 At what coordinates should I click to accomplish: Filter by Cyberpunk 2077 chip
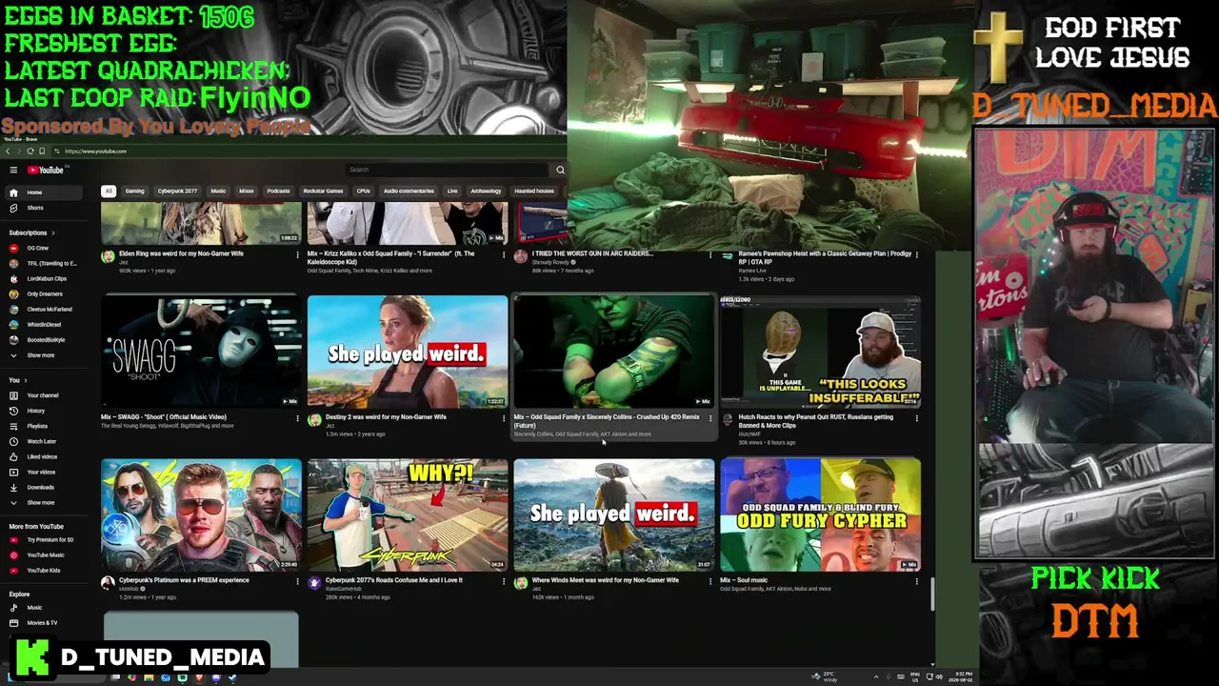tap(177, 191)
